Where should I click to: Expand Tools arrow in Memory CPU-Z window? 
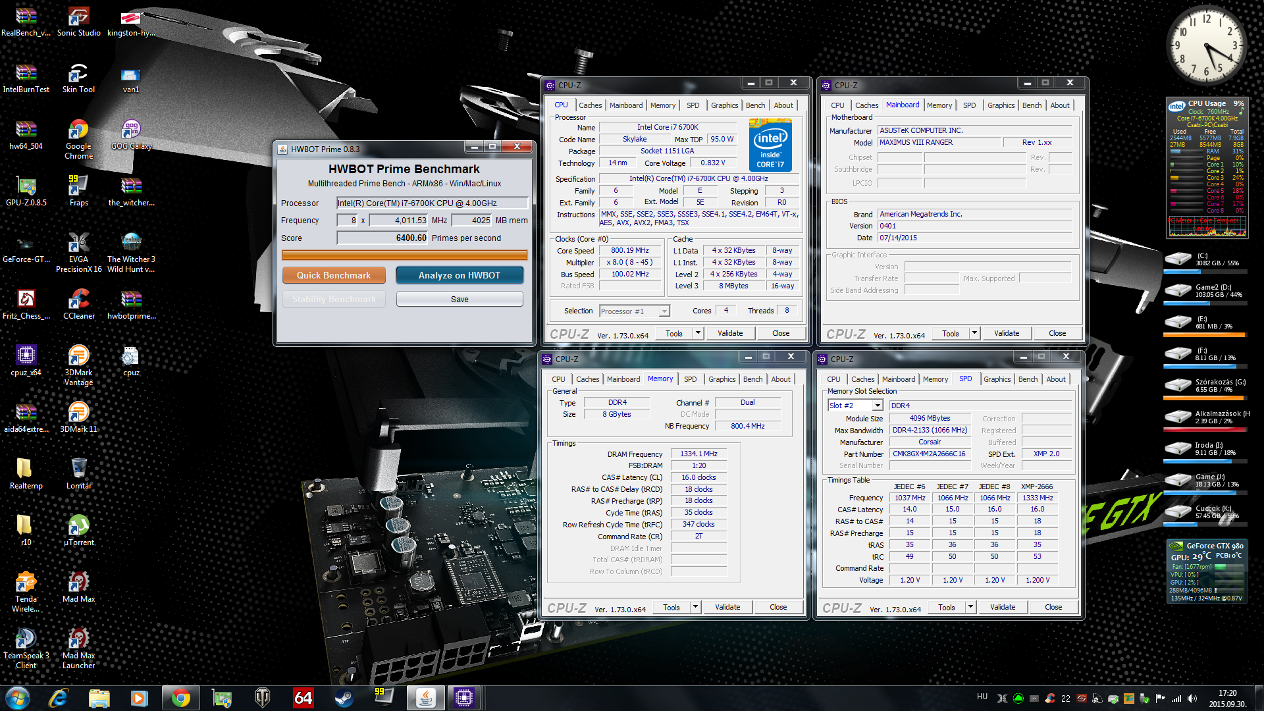click(695, 607)
